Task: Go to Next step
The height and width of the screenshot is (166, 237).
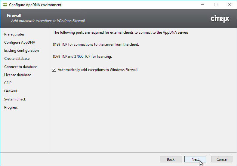Action: point(195,159)
